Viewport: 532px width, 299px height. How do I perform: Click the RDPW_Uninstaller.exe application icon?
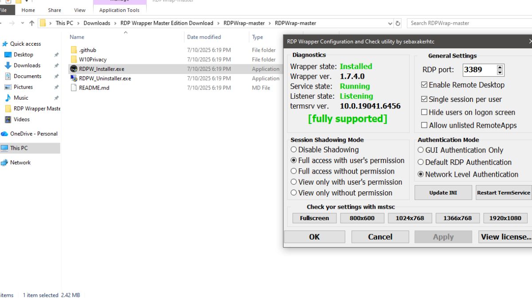point(73,78)
